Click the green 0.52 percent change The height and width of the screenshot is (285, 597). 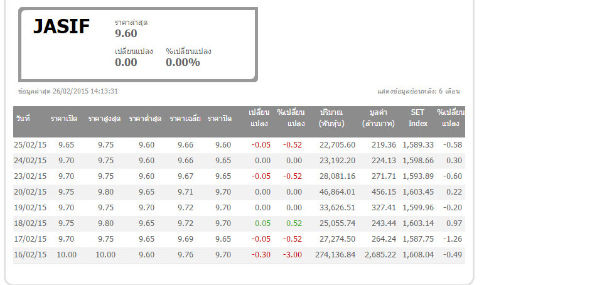[x=294, y=223]
